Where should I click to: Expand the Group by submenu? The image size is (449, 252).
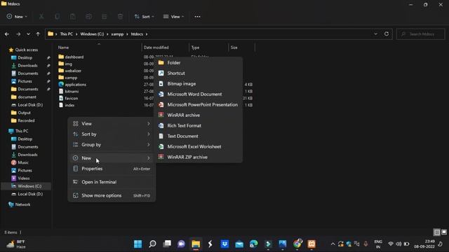click(112, 145)
